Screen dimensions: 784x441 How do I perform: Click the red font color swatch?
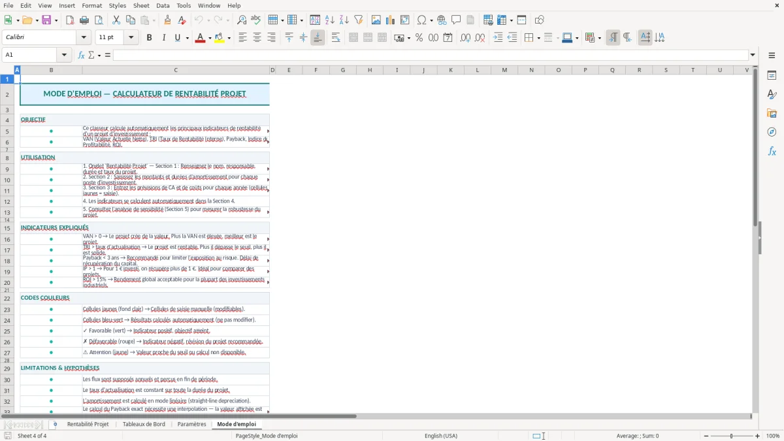point(200,38)
